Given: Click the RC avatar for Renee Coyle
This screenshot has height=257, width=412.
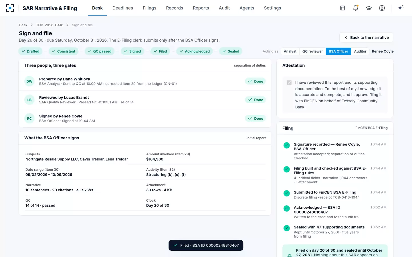Looking at the screenshot, I should pyautogui.click(x=29, y=119).
